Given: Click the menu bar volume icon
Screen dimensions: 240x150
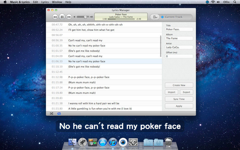Looking at the screenshot, I should coord(218,2).
